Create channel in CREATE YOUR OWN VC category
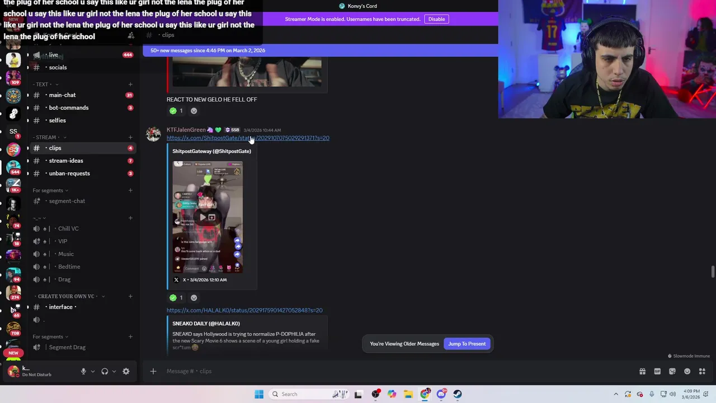 click(x=130, y=296)
